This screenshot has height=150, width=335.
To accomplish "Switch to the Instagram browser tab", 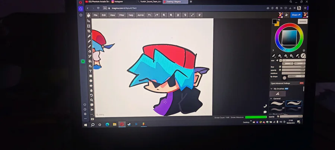I will (x=123, y=2).
